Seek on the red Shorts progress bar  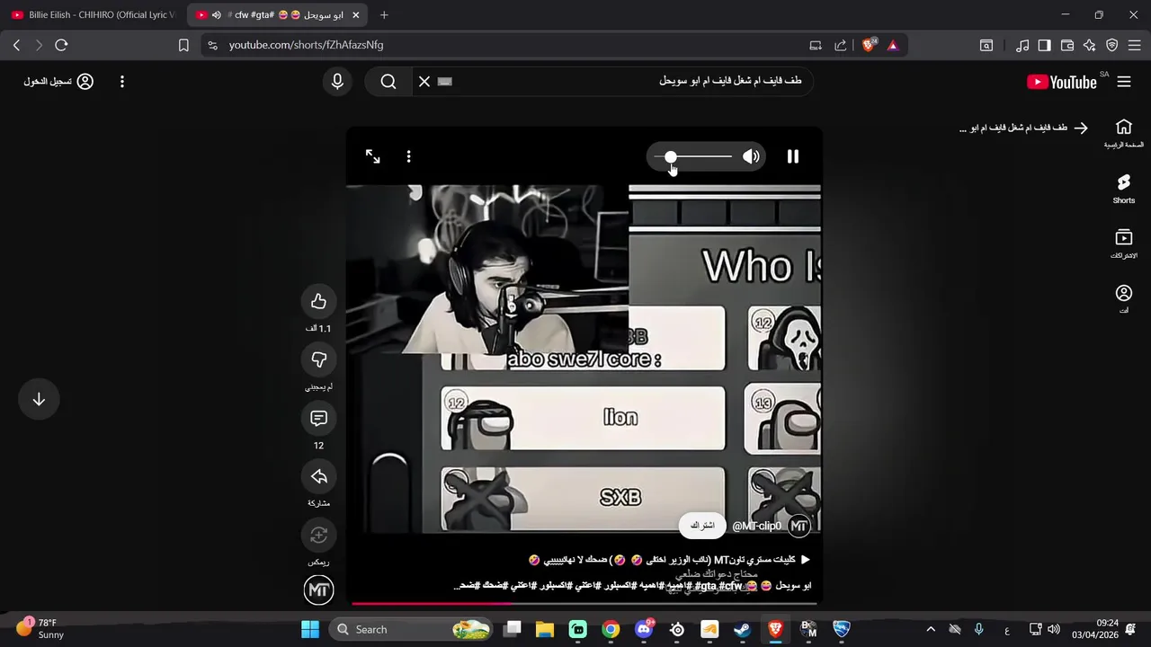(584, 603)
